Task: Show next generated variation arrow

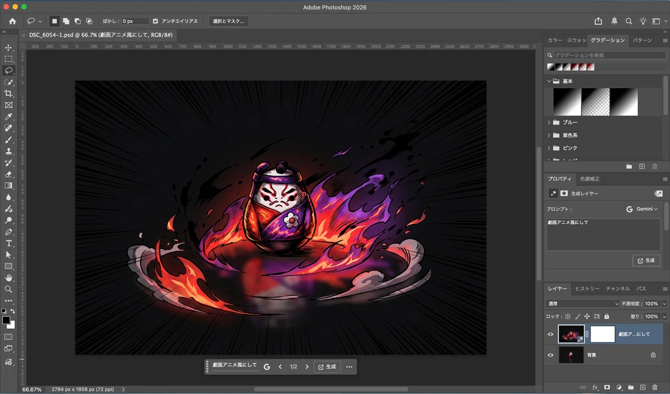Action: click(307, 367)
